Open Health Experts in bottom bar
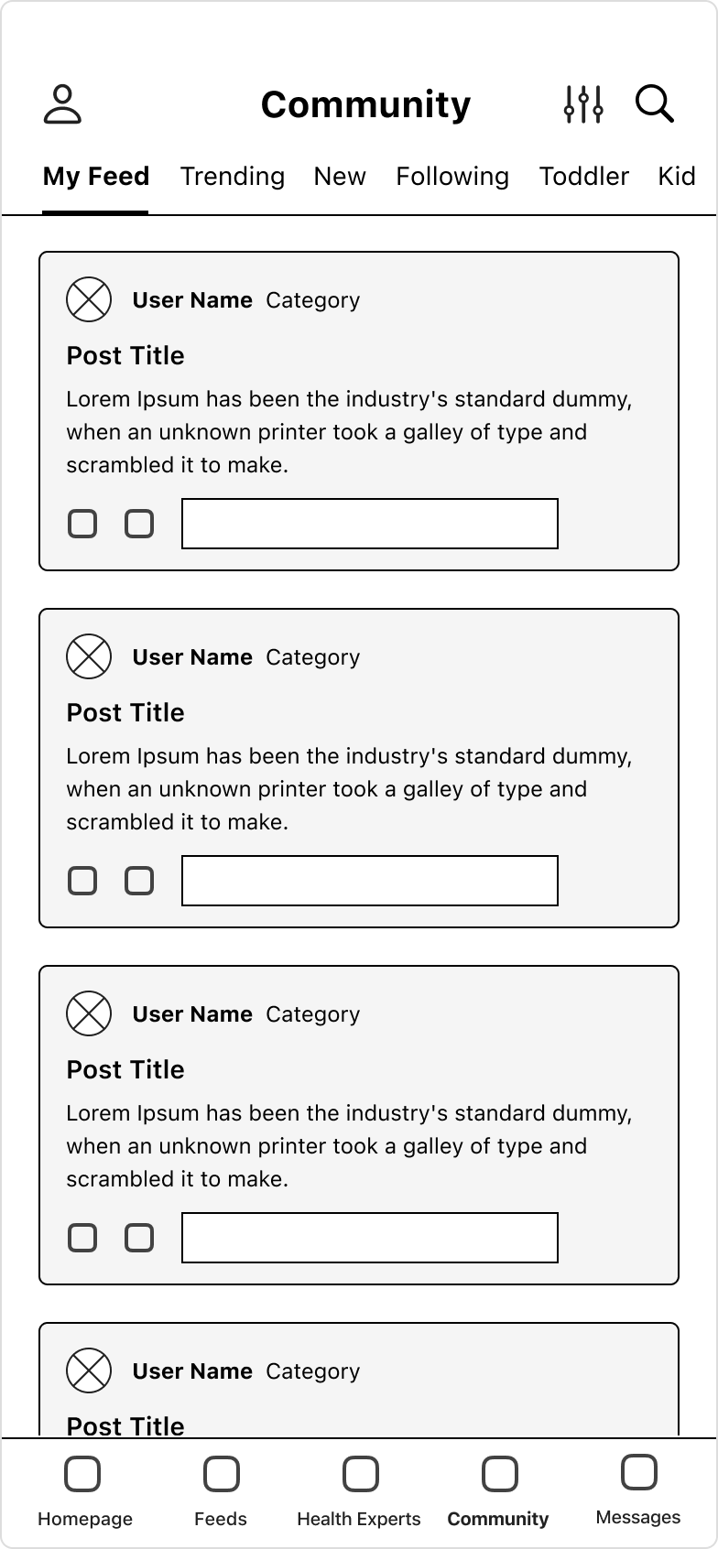Viewport: 718px width, 1549px height. pos(359,1490)
